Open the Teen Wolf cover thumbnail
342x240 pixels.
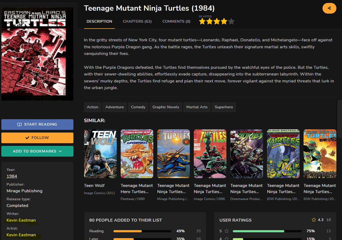click(100, 154)
